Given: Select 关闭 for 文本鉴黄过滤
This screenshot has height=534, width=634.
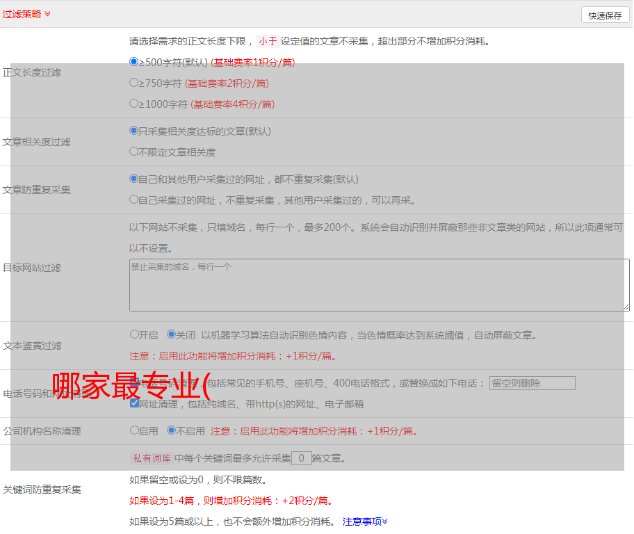Looking at the screenshot, I should 171,334.
